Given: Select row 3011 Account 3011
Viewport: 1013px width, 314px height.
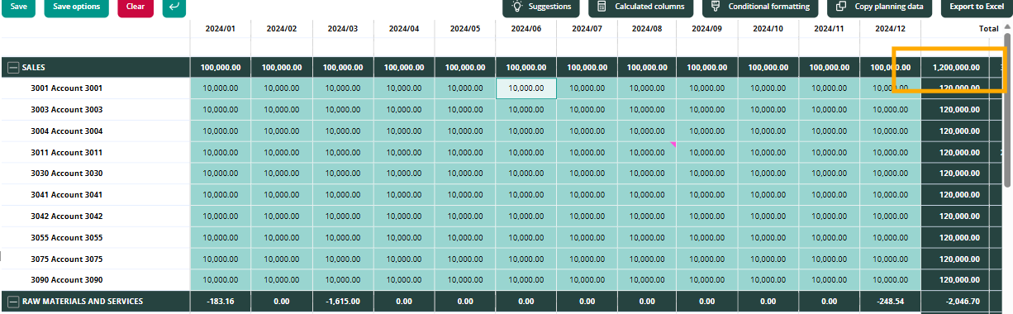Looking at the screenshot, I should [95, 152].
